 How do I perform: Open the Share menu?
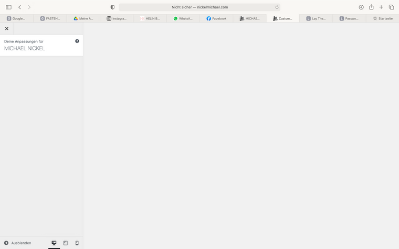click(x=371, y=7)
